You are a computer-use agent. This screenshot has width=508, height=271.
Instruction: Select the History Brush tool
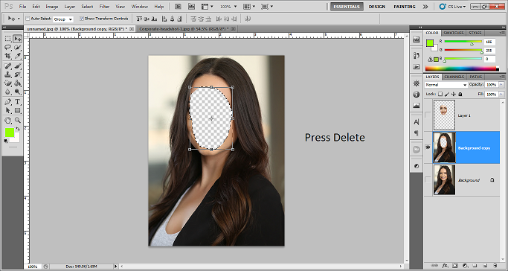click(x=18, y=74)
